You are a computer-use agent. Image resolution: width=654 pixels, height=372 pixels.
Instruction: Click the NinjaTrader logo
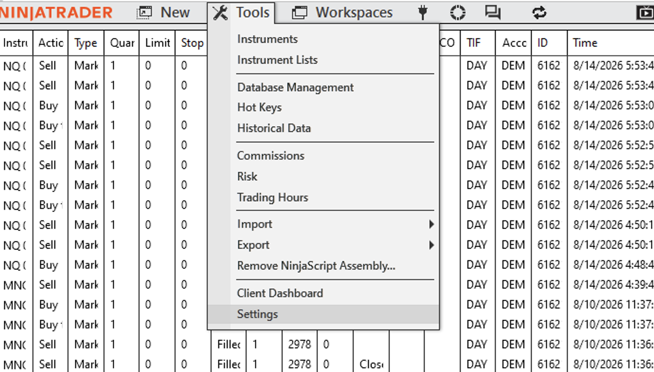56,12
